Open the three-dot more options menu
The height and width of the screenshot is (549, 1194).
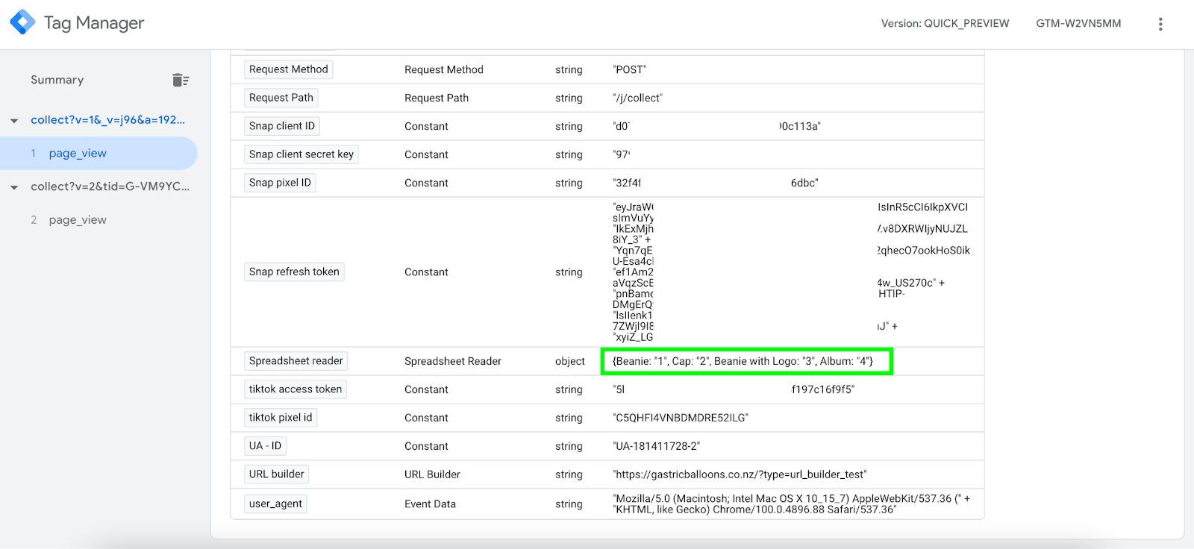pyautogui.click(x=1160, y=24)
